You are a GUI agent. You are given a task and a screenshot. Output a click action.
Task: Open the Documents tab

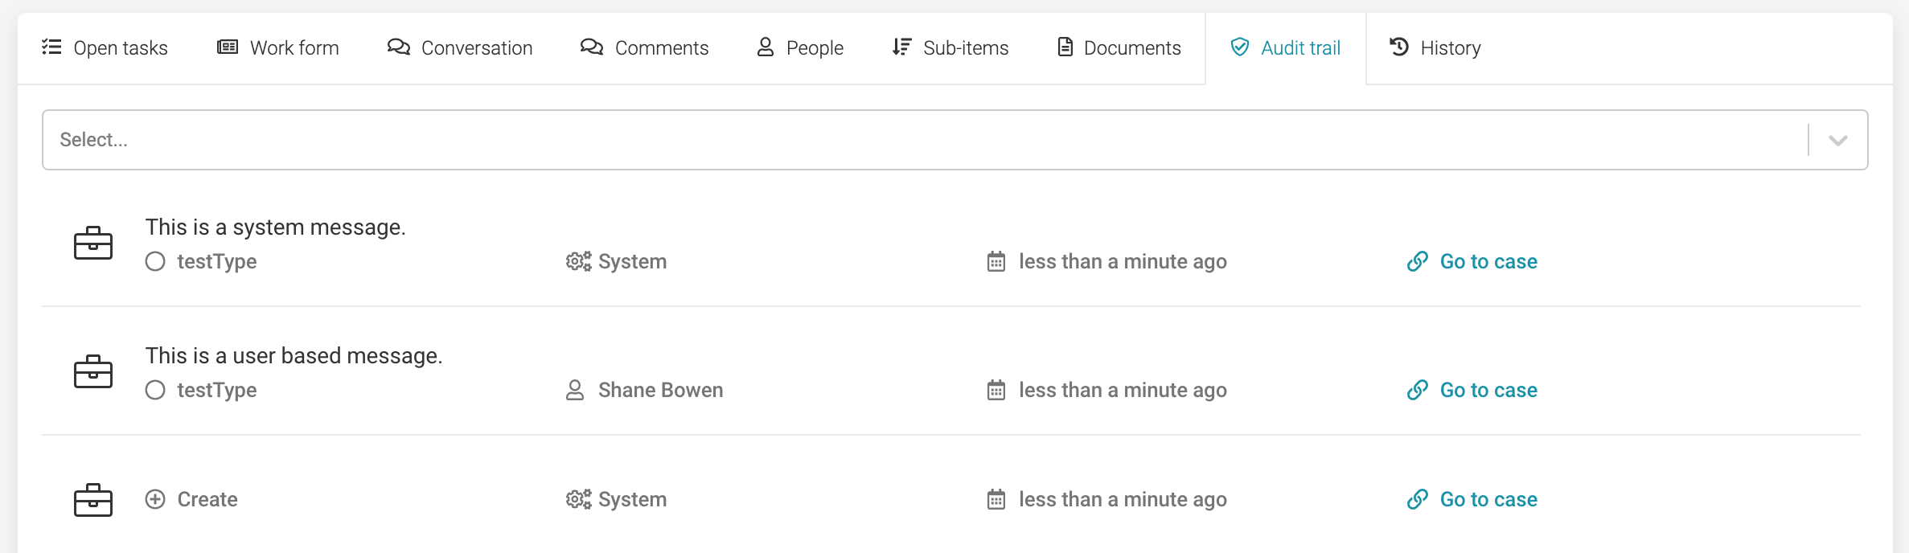click(x=1119, y=48)
